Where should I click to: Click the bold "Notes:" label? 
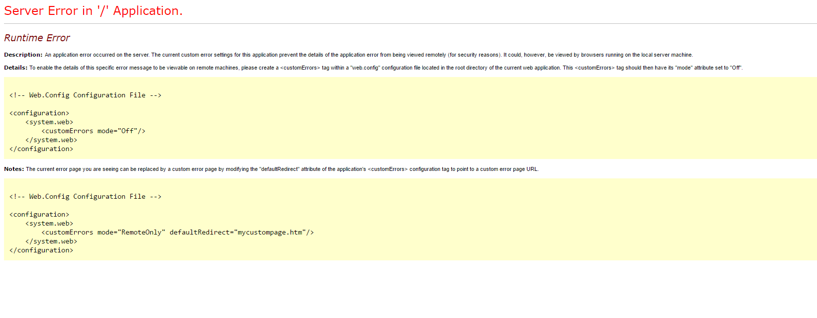14,169
